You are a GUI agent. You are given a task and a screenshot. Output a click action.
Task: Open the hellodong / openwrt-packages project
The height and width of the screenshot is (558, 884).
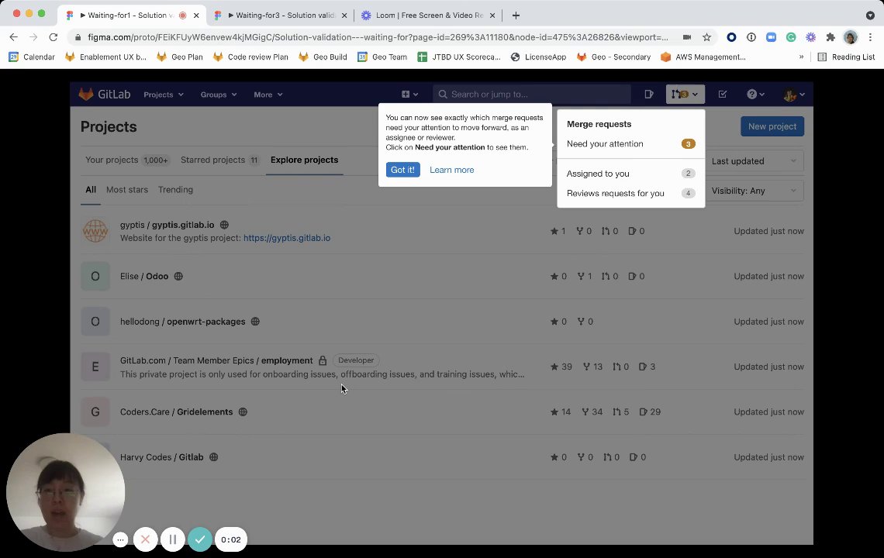coord(183,322)
